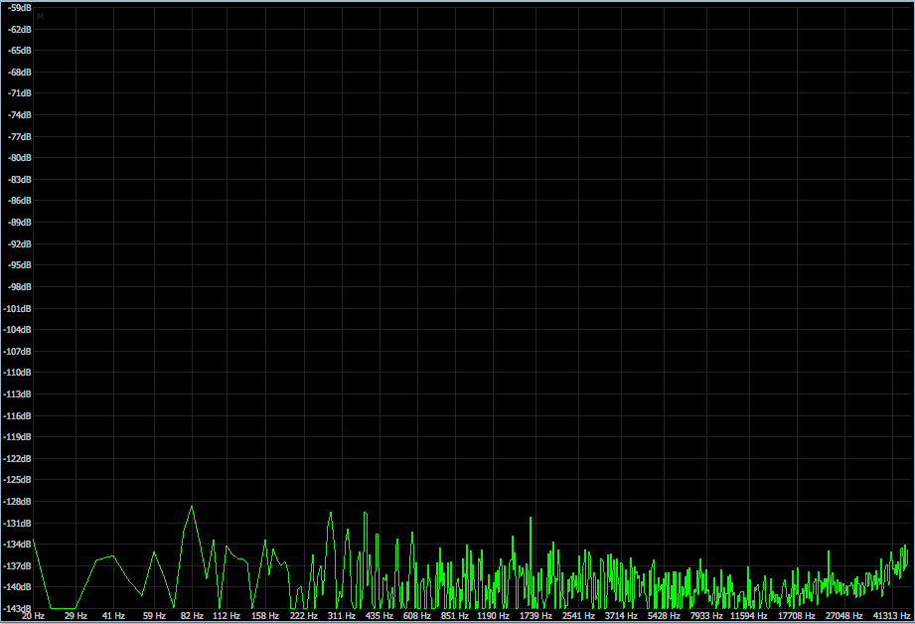
Task: Select the 7933 Hz frequency label
Action: (x=706, y=616)
